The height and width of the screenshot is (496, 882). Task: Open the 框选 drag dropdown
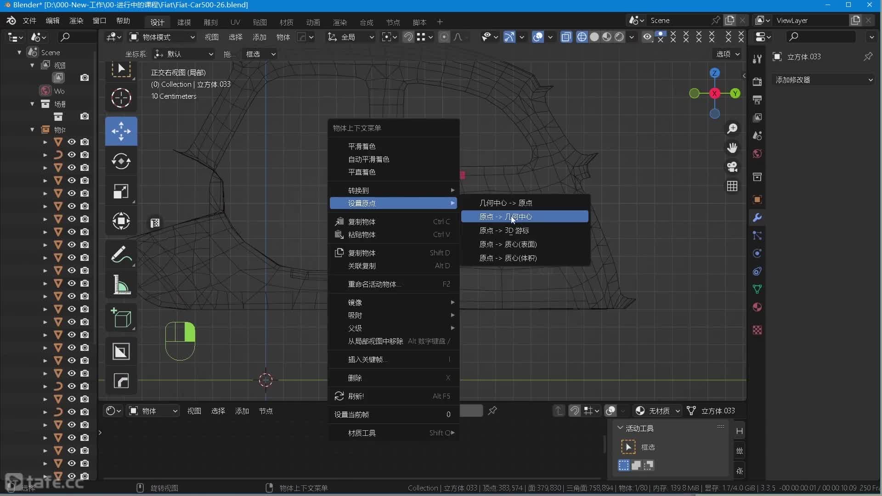tap(260, 54)
